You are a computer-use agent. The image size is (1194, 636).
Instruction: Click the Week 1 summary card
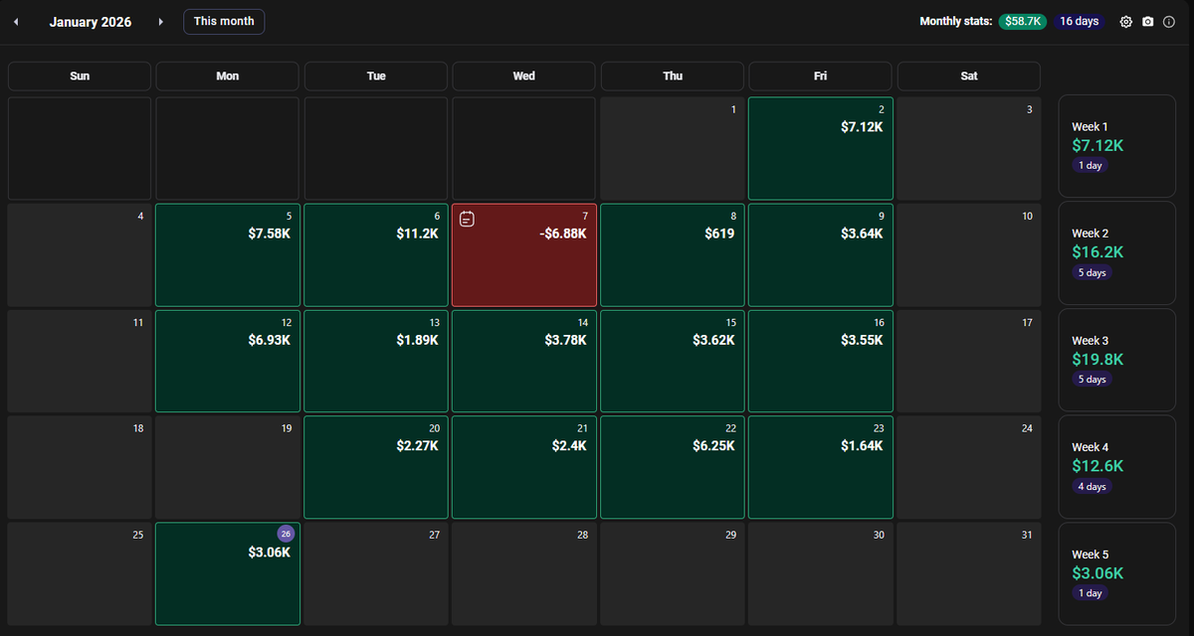(x=1117, y=146)
